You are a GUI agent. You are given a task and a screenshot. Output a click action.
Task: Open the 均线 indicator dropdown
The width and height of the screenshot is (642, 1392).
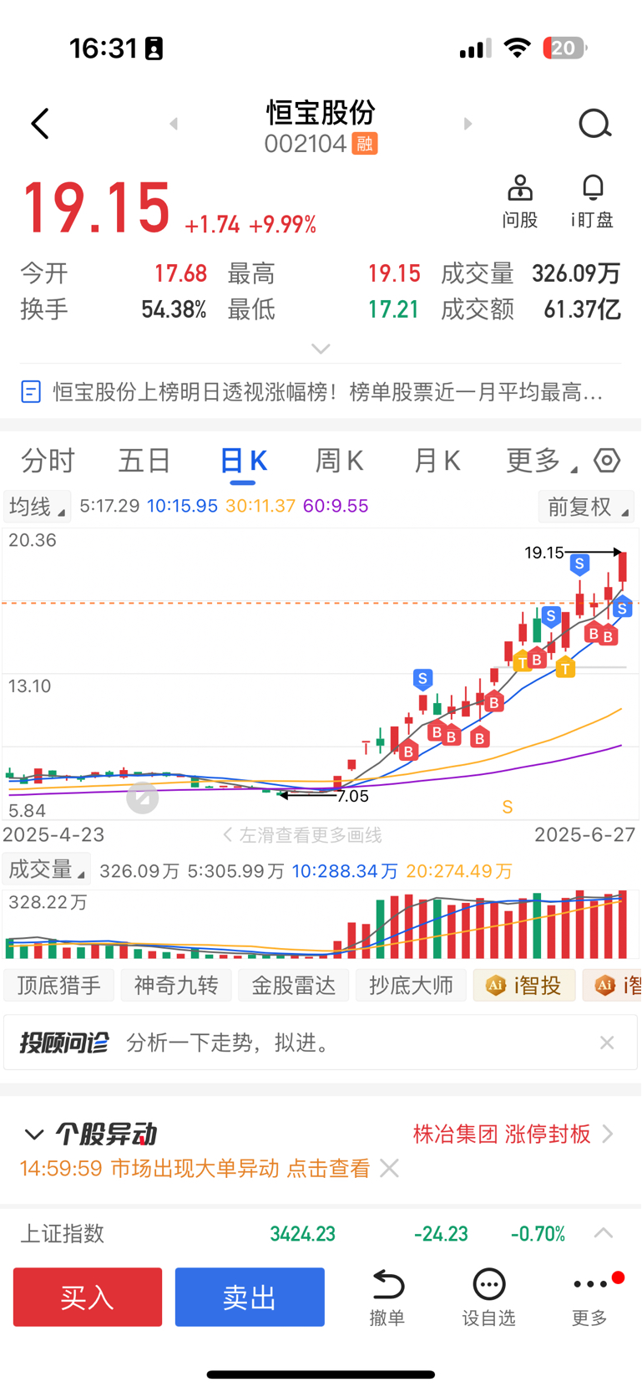[37, 507]
